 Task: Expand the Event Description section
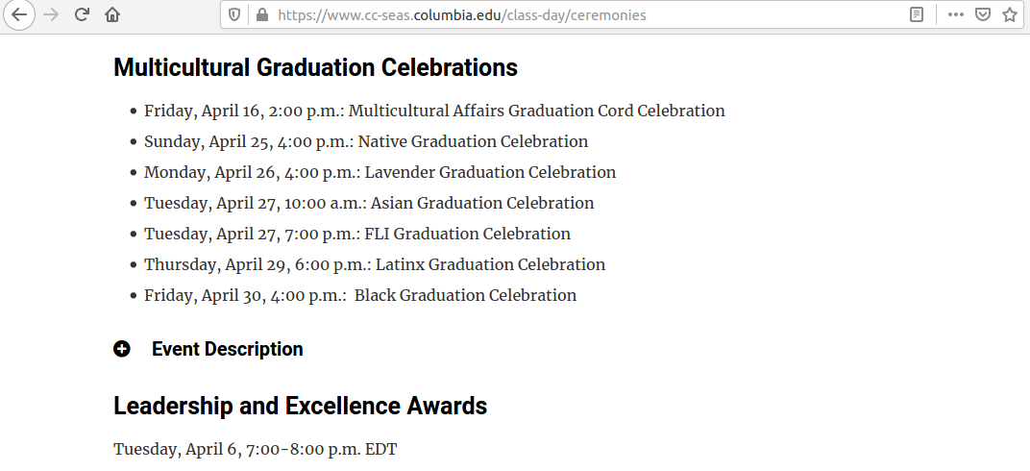(228, 349)
